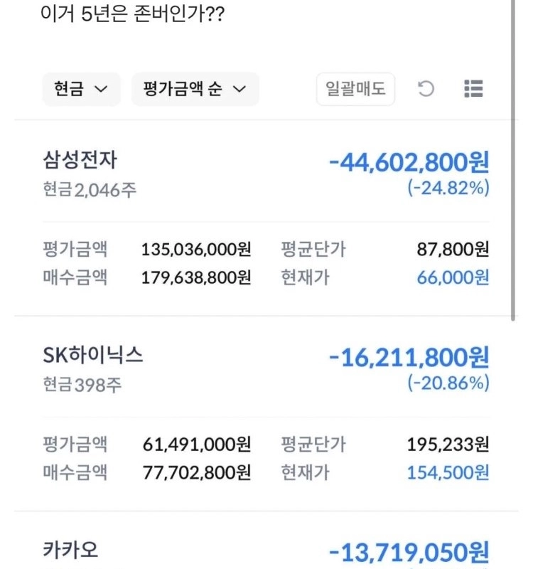
Task: Click SK하이닉스 loss amount -16,211,800원
Action: click(409, 358)
